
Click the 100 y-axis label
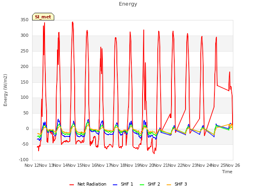click(x=24, y=98)
